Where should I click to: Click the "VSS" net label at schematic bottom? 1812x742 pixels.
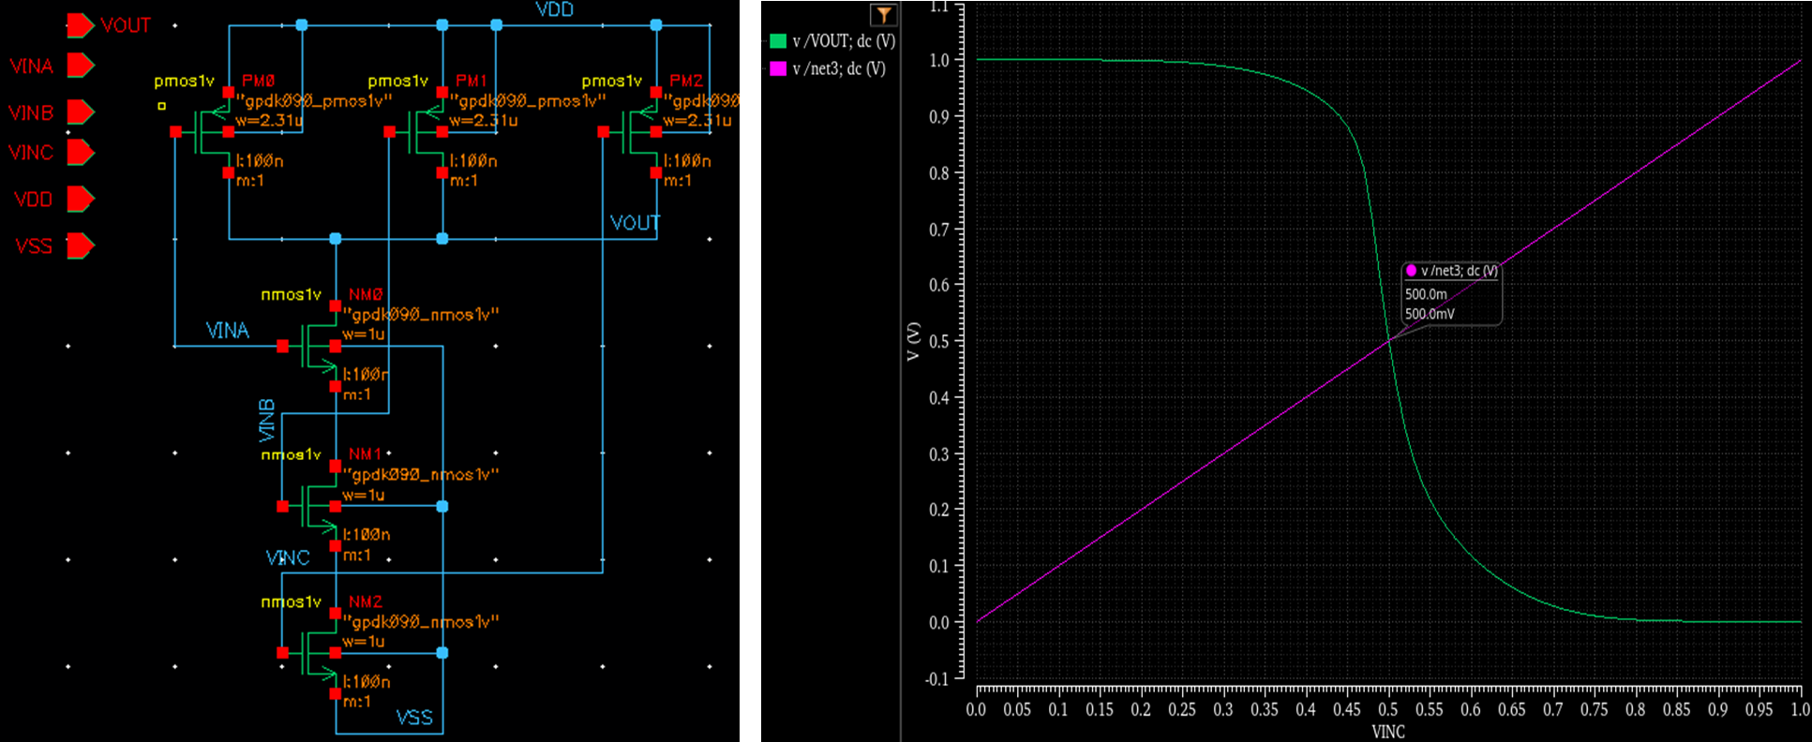pos(414,718)
